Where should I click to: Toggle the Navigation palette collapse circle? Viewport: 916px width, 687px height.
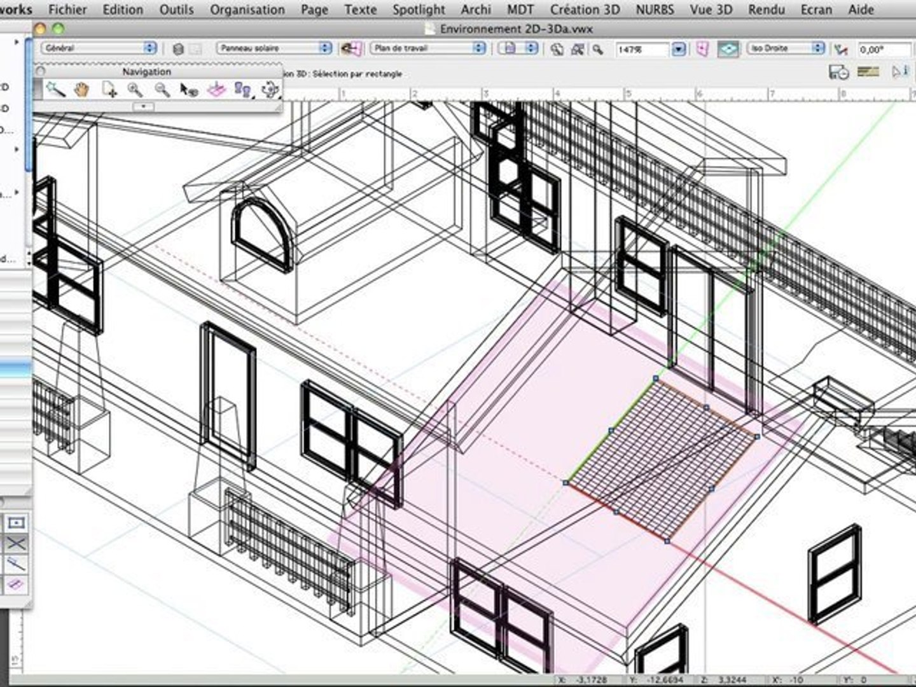click(40, 72)
